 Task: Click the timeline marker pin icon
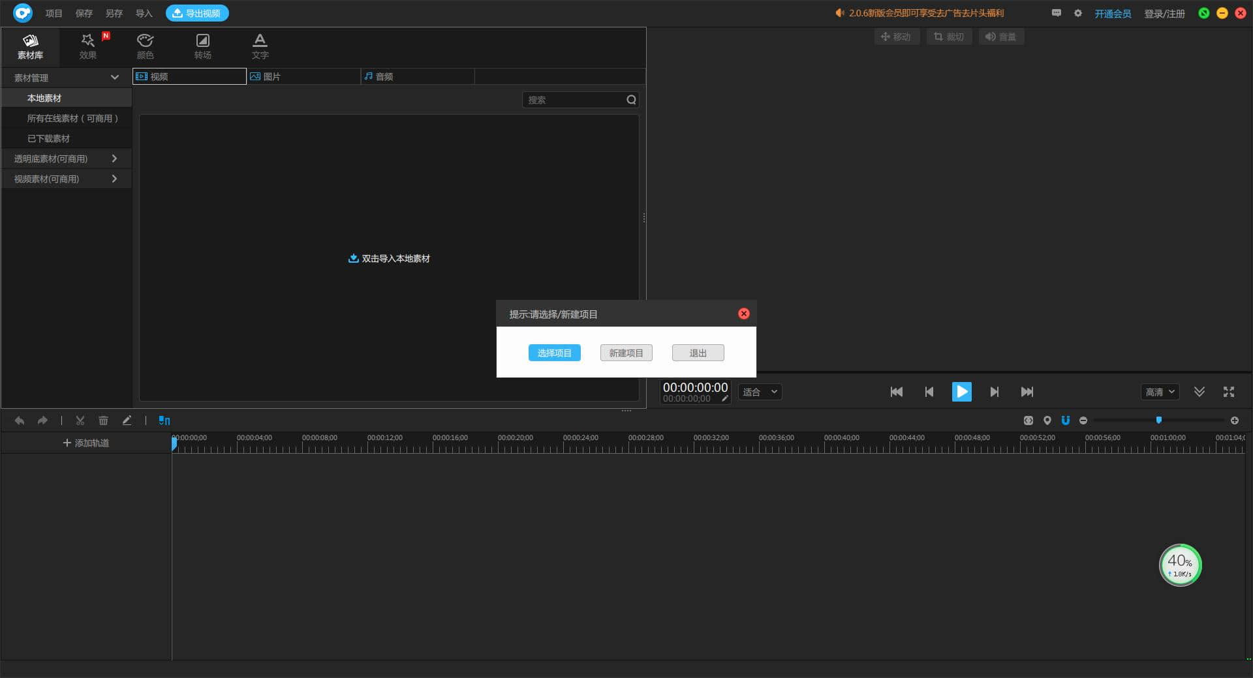(1047, 420)
